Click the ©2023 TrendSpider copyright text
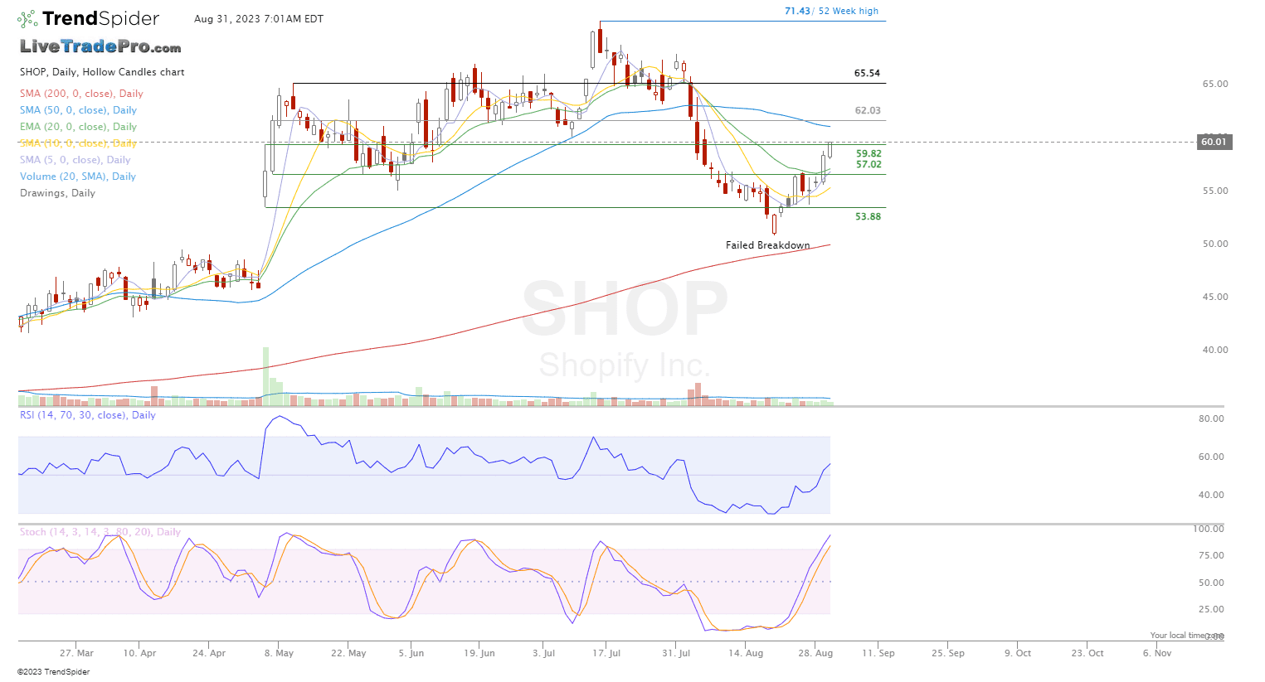1265x682 pixels. 53,672
